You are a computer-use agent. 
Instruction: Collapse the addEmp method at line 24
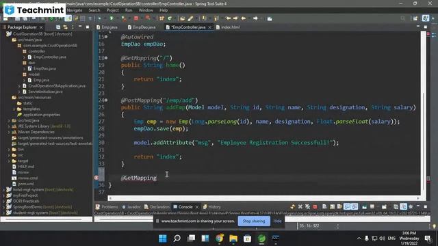point(106,100)
